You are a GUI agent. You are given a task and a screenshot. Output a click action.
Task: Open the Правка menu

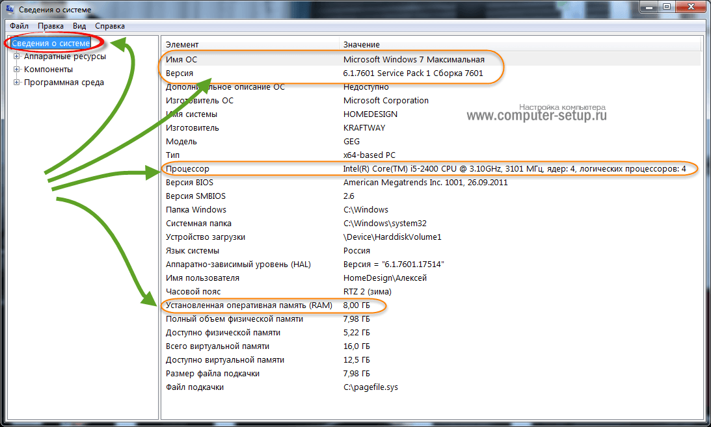pos(50,26)
